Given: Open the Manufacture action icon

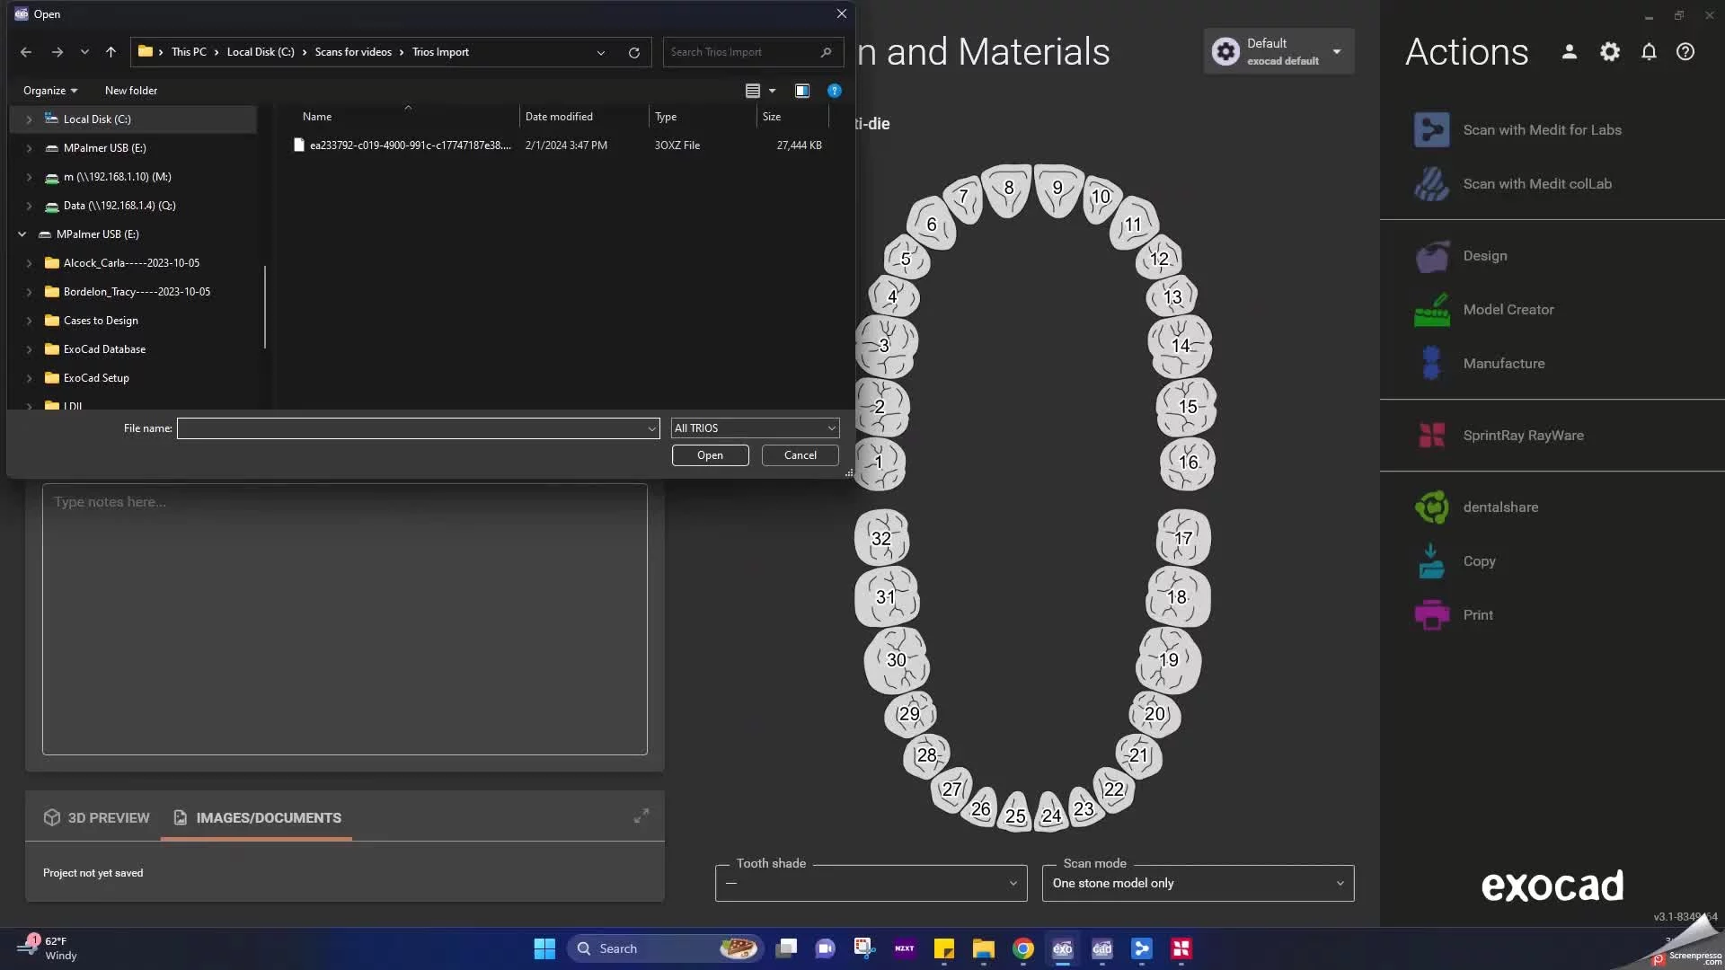Looking at the screenshot, I should point(1431,364).
